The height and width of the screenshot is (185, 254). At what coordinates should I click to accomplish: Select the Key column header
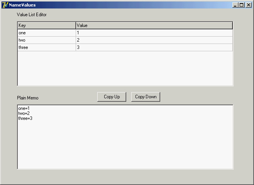tap(46, 25)
